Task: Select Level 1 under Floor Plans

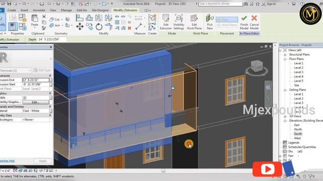Action: tap(298, 63)
